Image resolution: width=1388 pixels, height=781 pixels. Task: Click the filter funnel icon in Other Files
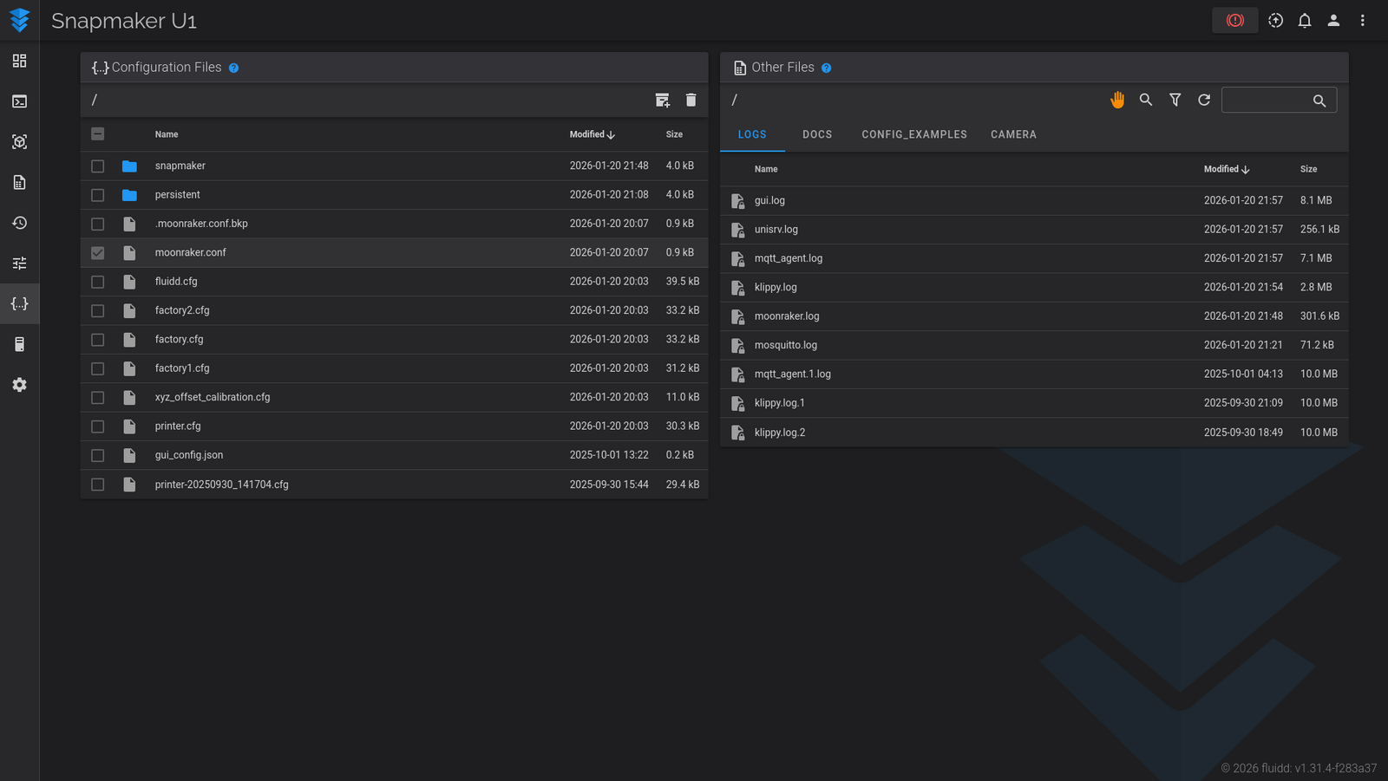click(x=1175, y=100)
